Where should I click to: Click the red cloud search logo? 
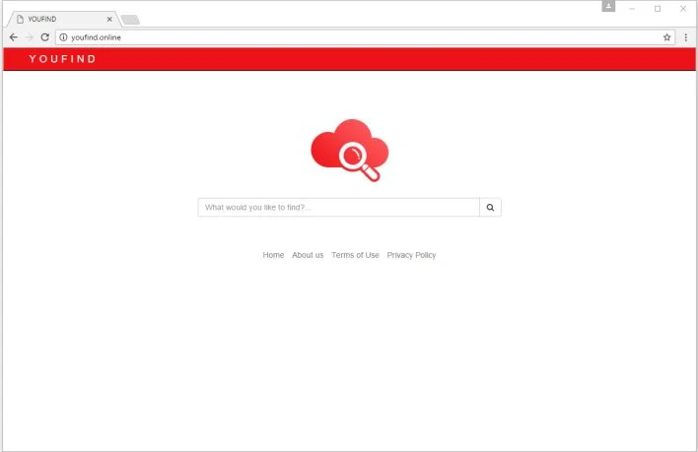(349, 151)
